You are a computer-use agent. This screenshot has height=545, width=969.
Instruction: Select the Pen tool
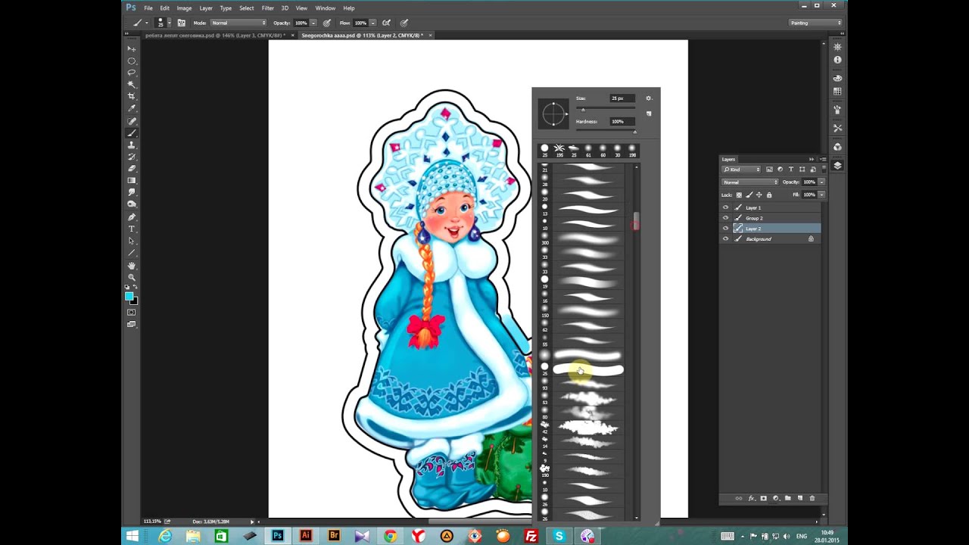click(x=132, y=217)
